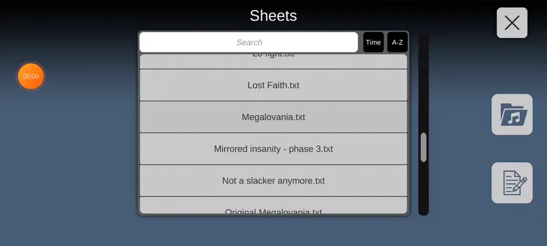Pick the partially visible Original Megalovania.txt entry
The height and width of the screenshot is (246, 547).
[x=273, y=205]
